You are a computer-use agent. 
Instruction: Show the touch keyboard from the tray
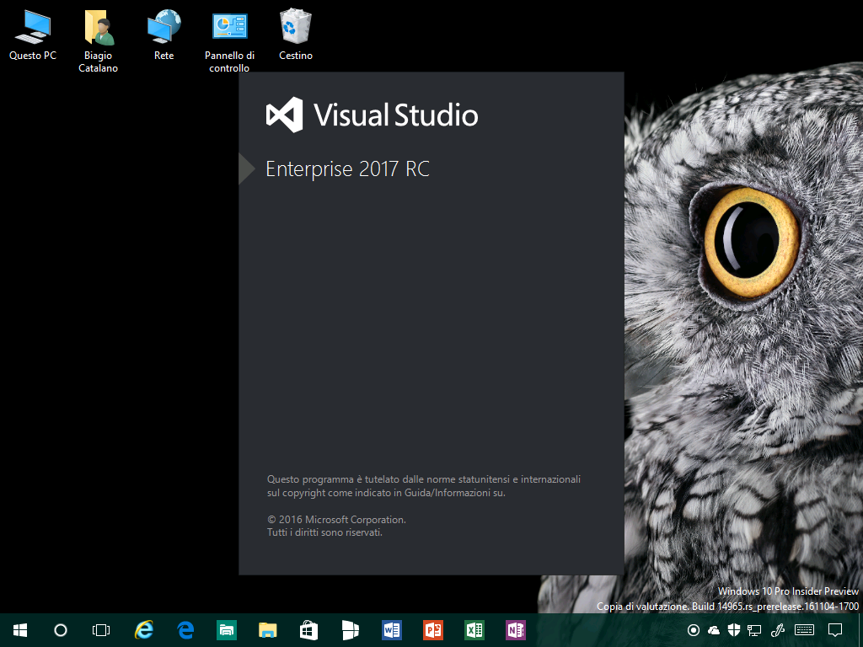[x=804, y=630]
